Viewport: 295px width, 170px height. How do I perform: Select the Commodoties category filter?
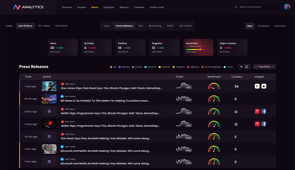(x=211, y=67)
